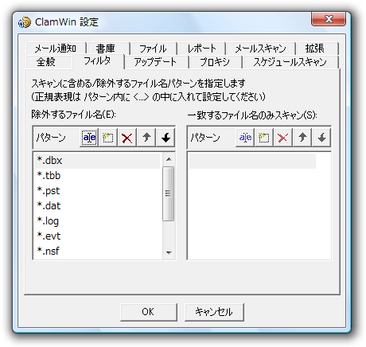Click the キャンセル button
Screen dimensions: 366x347
click(214, 312)
